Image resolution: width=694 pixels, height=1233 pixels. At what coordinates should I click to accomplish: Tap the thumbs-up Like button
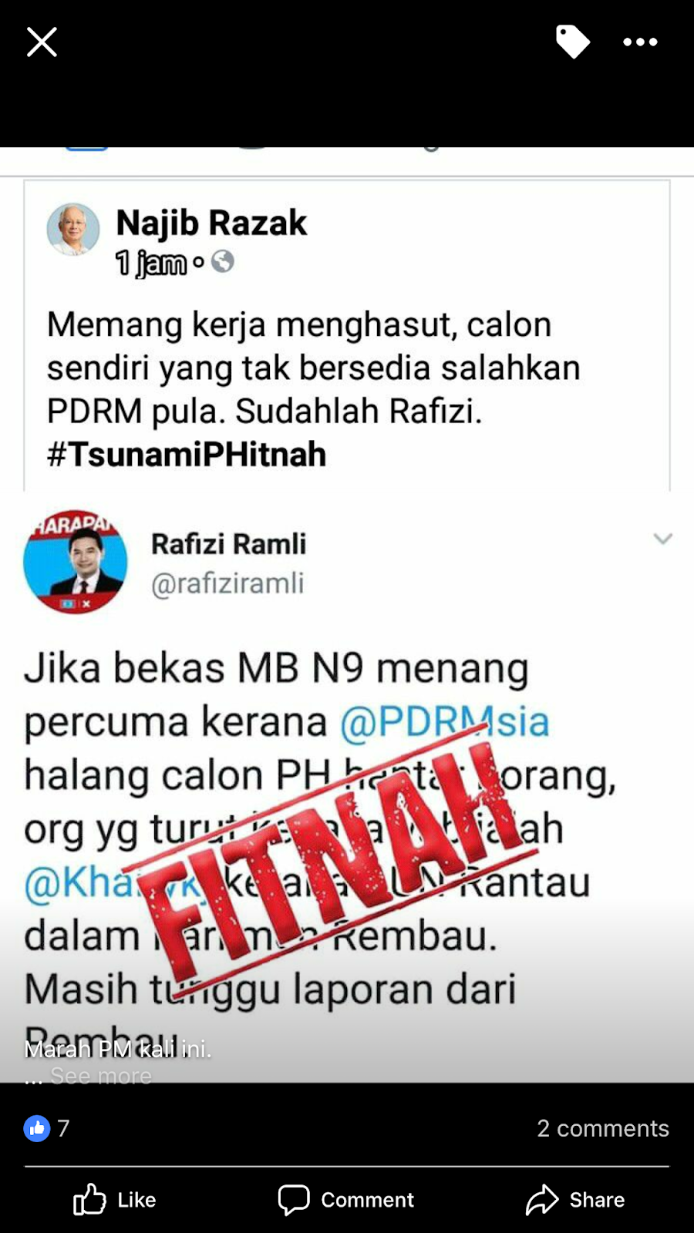pyautogui.click(x=114, y=1200)
